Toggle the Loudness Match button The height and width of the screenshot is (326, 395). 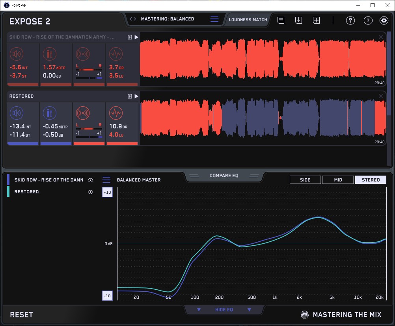coord(248,19)
